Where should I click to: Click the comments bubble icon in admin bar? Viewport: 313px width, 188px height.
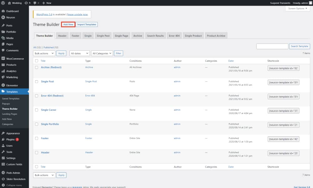35,3
